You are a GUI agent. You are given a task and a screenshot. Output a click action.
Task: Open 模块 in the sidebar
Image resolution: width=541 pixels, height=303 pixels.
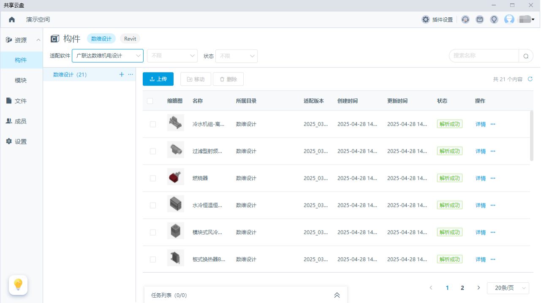click(21, 80)
